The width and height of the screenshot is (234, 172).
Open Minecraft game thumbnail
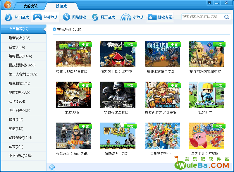[x=207, y=95]
